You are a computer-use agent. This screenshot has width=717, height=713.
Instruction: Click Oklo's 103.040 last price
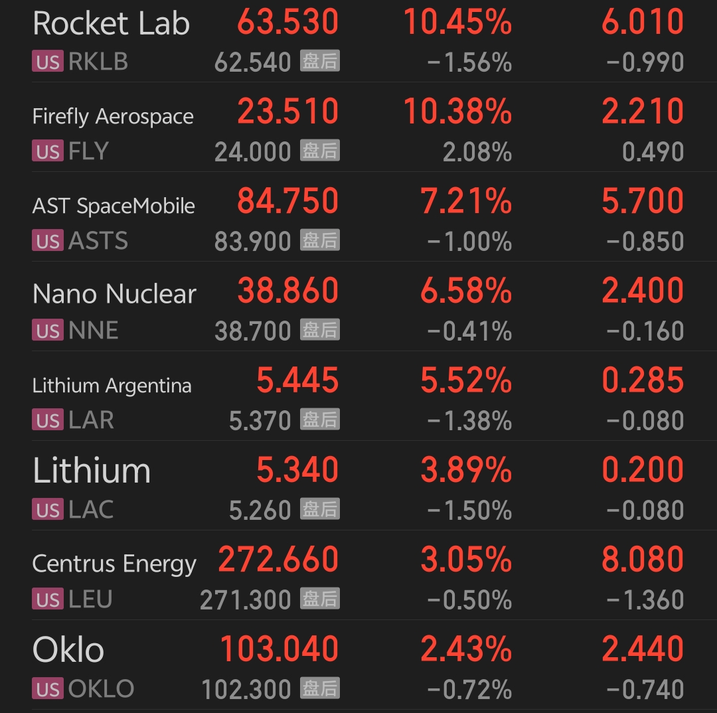coord(279,649)
